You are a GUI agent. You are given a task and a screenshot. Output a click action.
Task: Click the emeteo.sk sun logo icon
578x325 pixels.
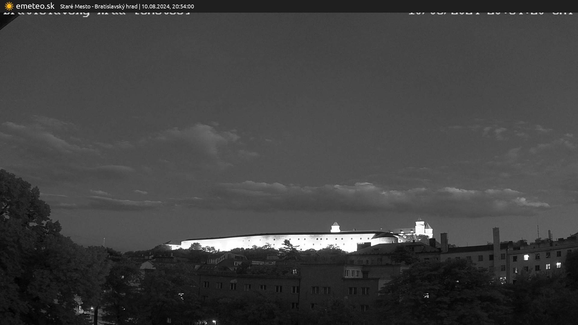9,6
